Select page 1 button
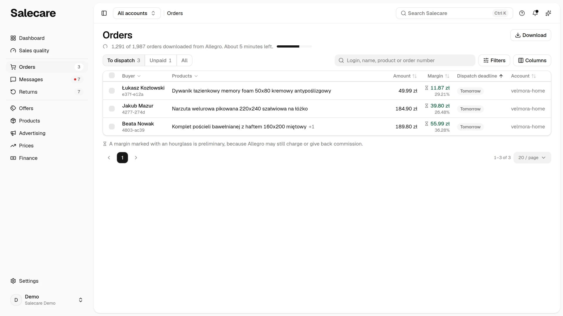The image size is (563, 316). [122, 158]
